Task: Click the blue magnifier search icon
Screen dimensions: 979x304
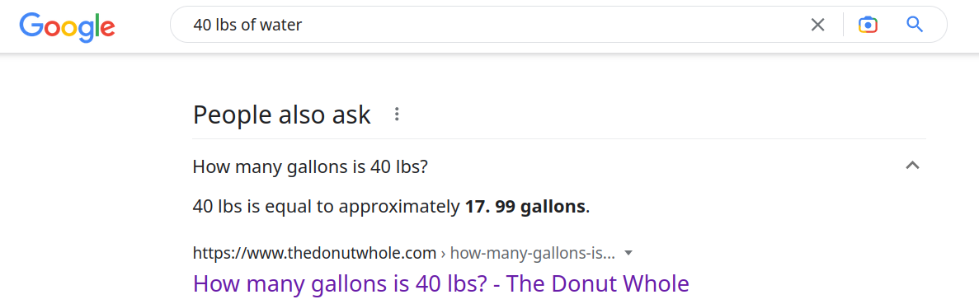Action: pyautogui.click(x=914, y=25)
